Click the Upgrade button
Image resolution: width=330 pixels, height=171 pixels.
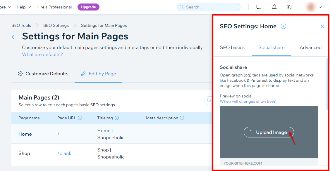(88, 7)
